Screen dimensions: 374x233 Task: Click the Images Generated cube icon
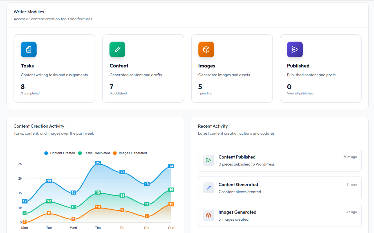pos(209,215)
